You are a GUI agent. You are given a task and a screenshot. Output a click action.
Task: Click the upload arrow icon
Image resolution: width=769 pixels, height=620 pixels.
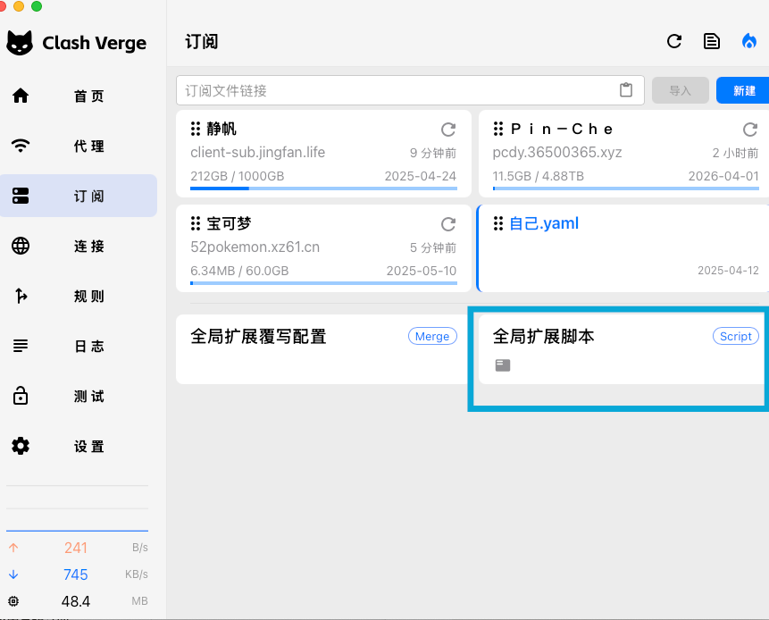tap(13, 548)
